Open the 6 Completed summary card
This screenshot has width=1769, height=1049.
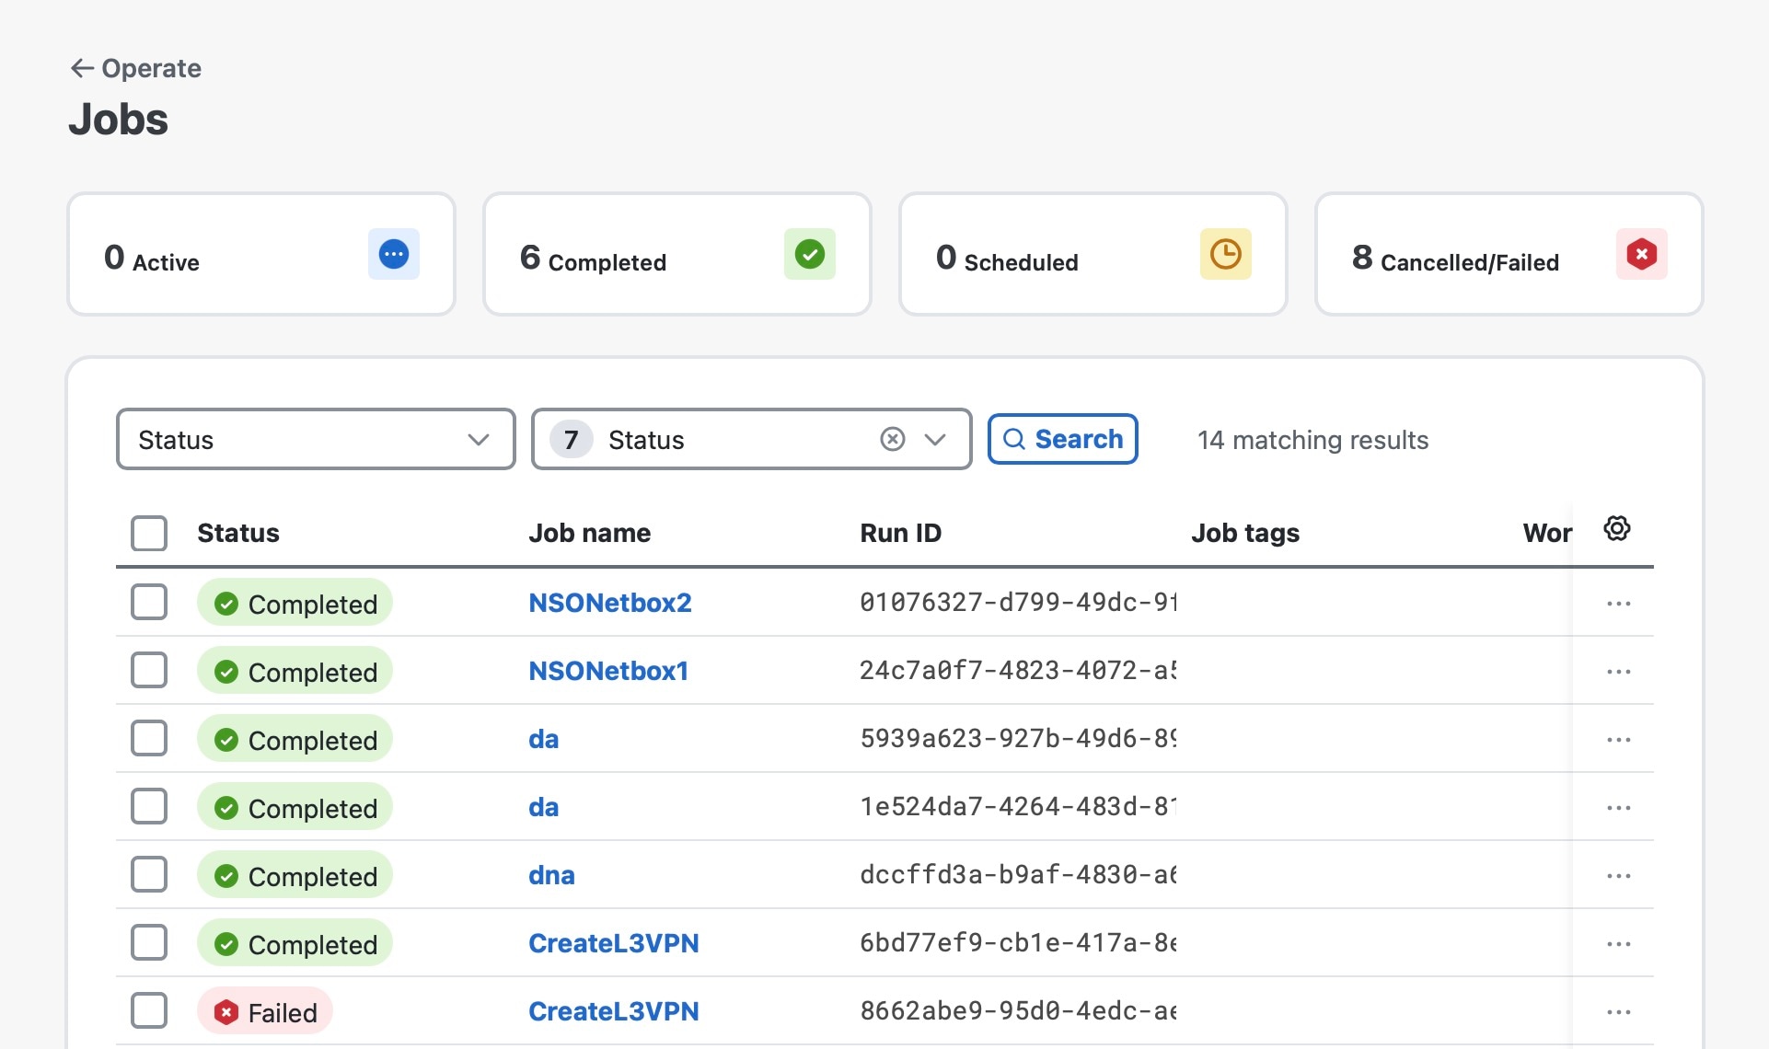click(x=677, y=254)
